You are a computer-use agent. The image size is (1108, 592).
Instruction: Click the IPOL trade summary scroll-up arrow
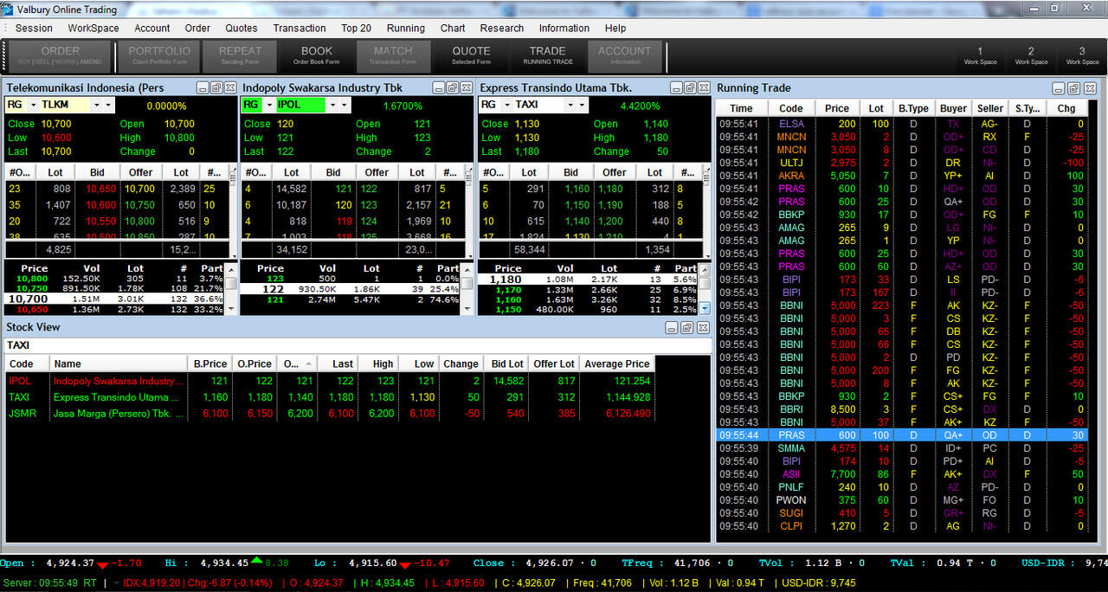[467, 269]
